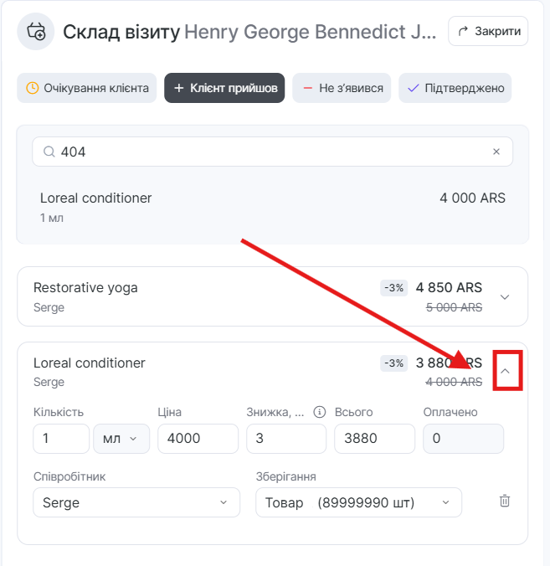Click the calendar visit icon in header
This screenshot has width=550, height=566.
pyautogui.click(x=36, y=32)
